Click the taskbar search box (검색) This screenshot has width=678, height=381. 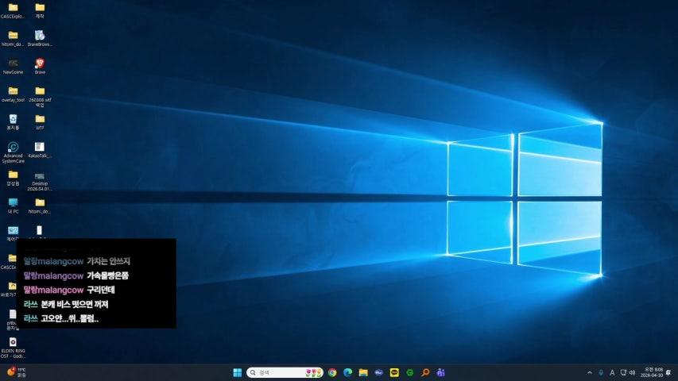274,372
